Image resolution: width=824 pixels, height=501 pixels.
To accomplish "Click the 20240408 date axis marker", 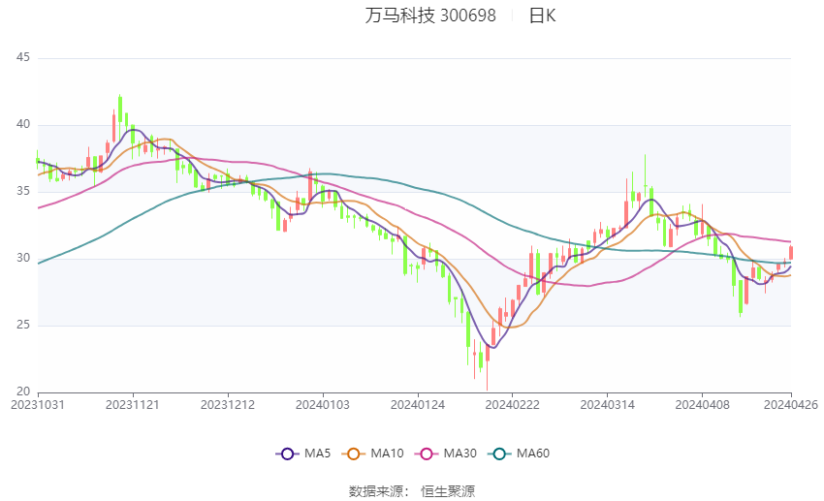I will pyautogui.click(x=702, y=405).
